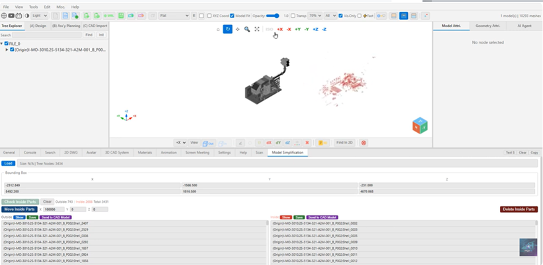
Task: Expand the (Origin)I-MO-3010 tree node
Action: (x=7, y=50)
